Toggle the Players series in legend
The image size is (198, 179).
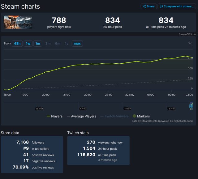[x=57, y=116]
